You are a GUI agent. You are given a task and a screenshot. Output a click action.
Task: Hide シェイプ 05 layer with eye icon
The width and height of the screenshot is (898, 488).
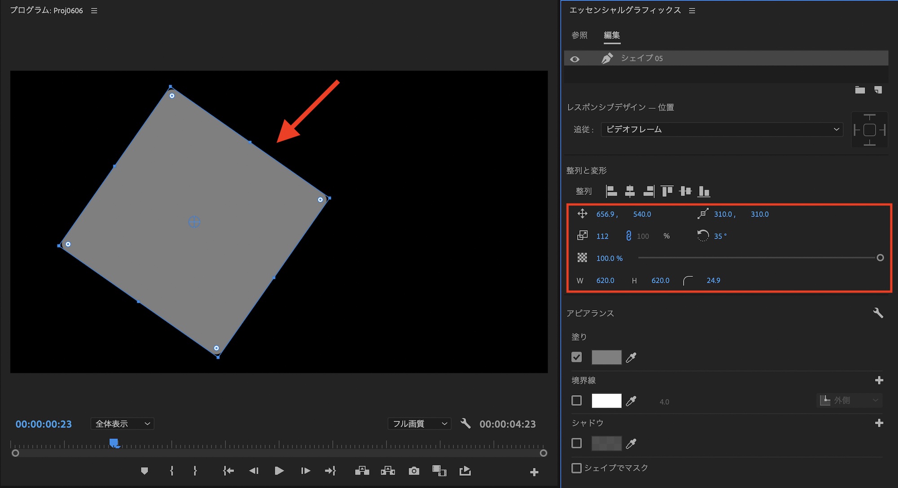[x=575, y=59]
